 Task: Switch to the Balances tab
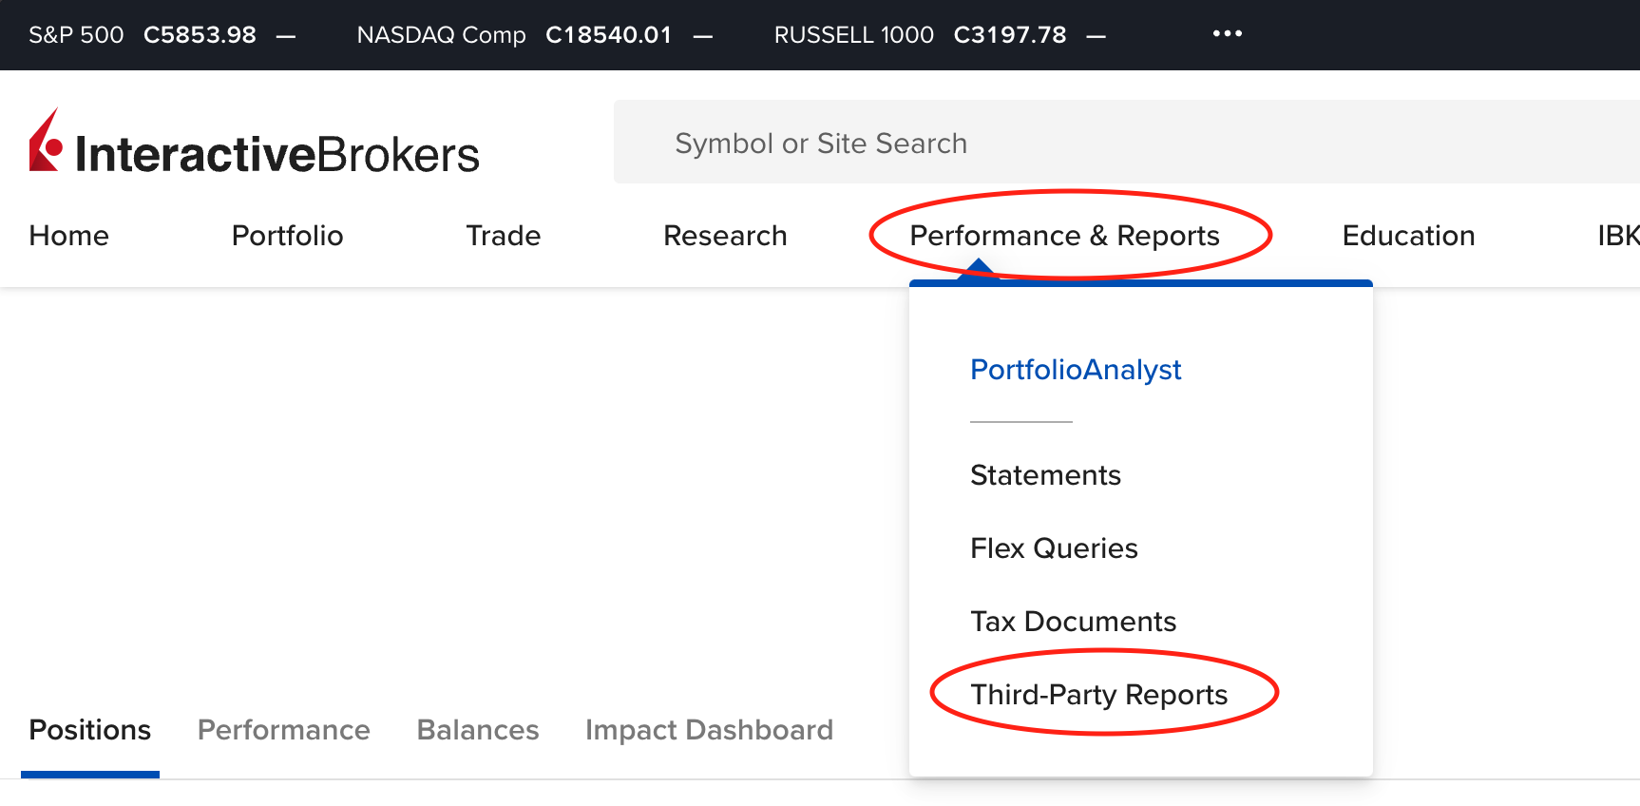(478, 730)
